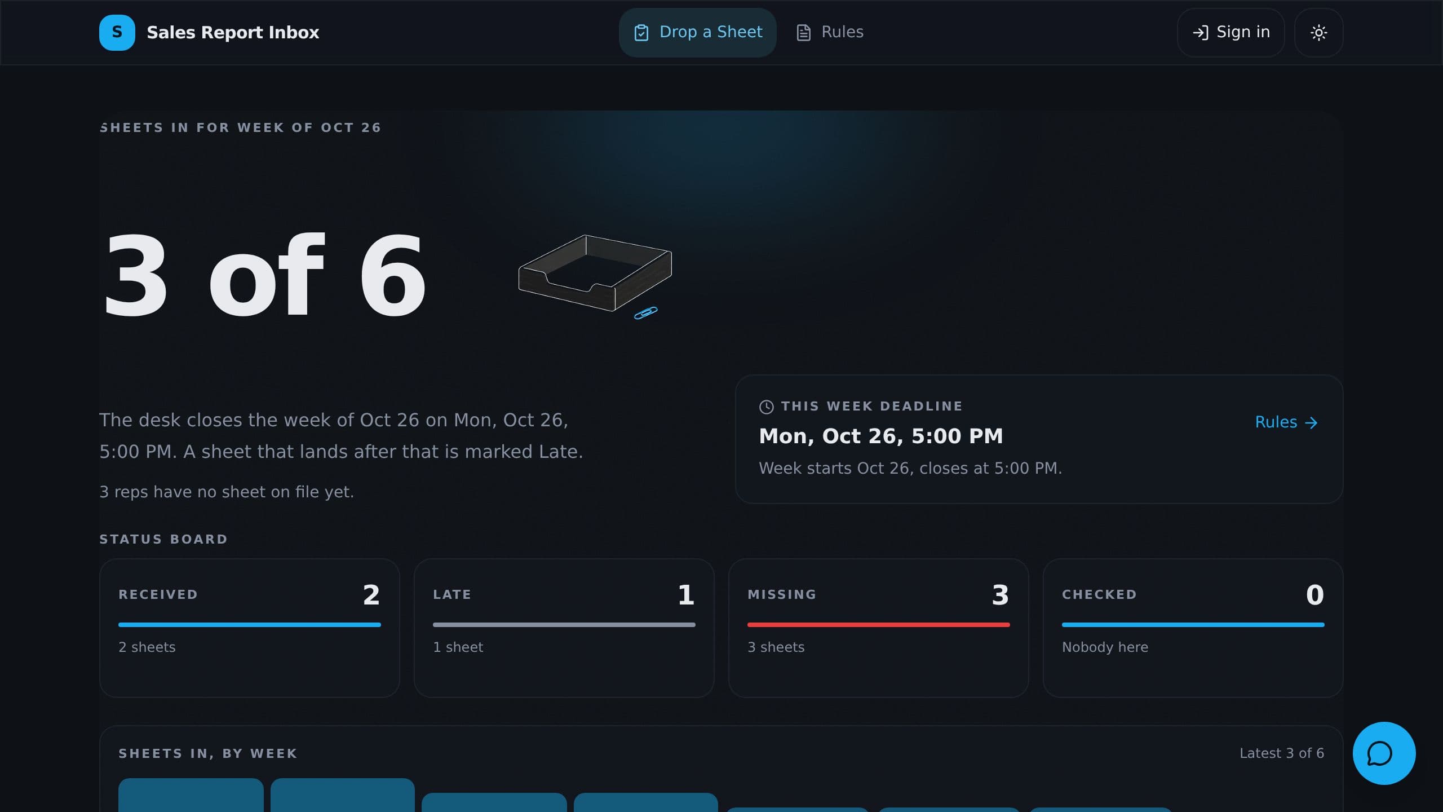1443x812 pixels.
Task: Open the Late status card
Action: tap(564, 628)
